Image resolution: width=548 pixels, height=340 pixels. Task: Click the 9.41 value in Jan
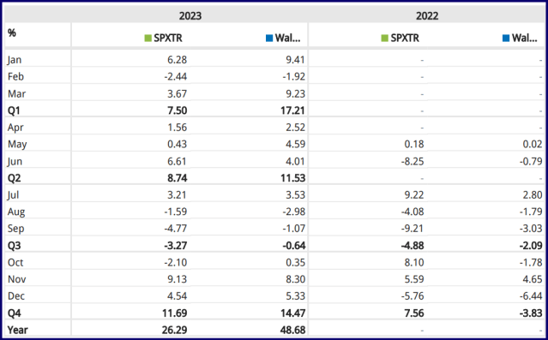(295, 60)
